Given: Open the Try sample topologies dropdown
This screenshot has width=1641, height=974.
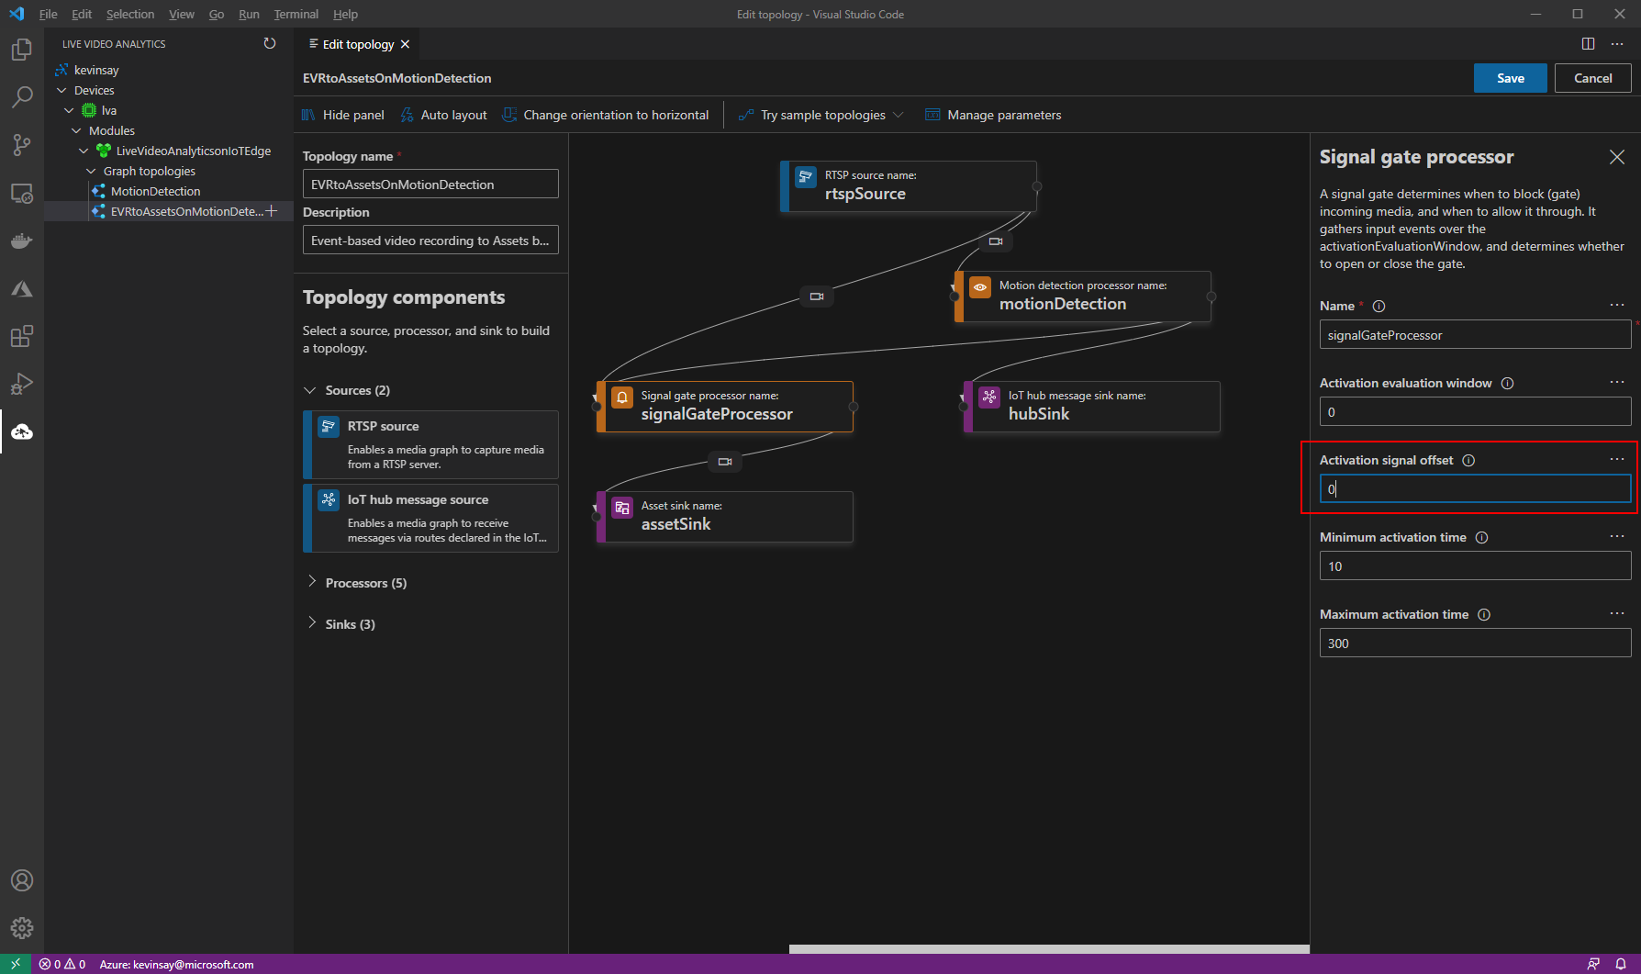Looking at the screenshot, I should click(821, 115).
